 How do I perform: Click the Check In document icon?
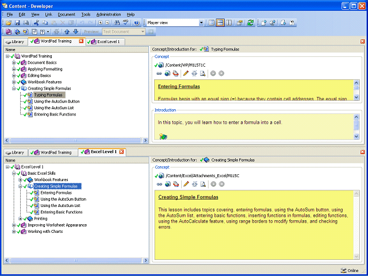pos(264,23)
